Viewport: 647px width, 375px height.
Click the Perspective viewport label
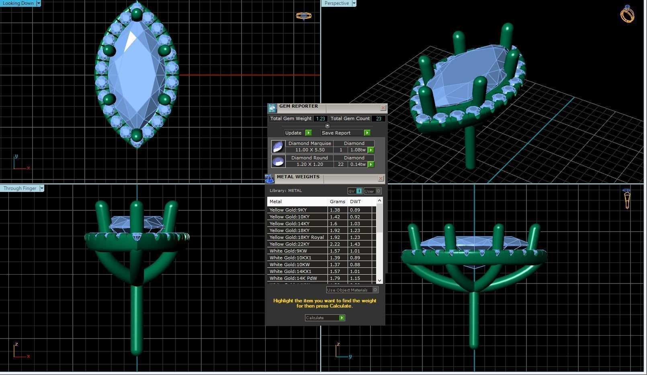pos(337,3)
